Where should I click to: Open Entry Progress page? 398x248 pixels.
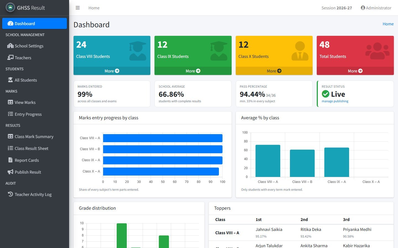[35, 114]
